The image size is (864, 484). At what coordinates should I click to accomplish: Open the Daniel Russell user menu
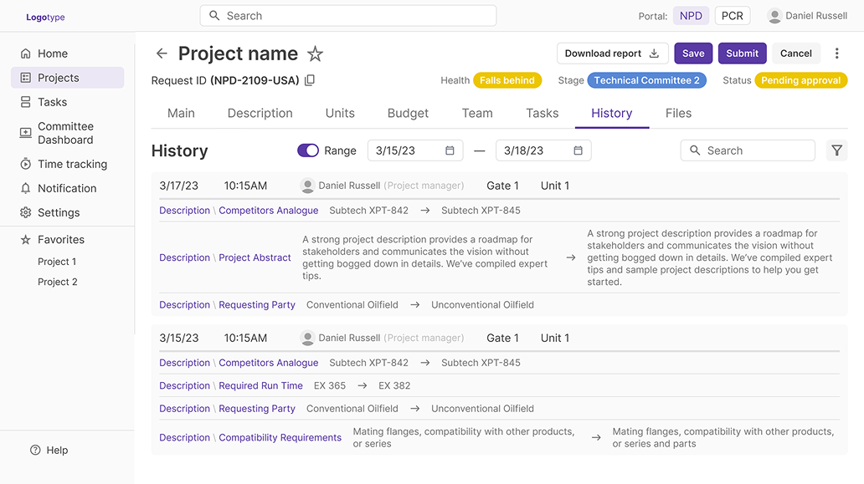807,16
